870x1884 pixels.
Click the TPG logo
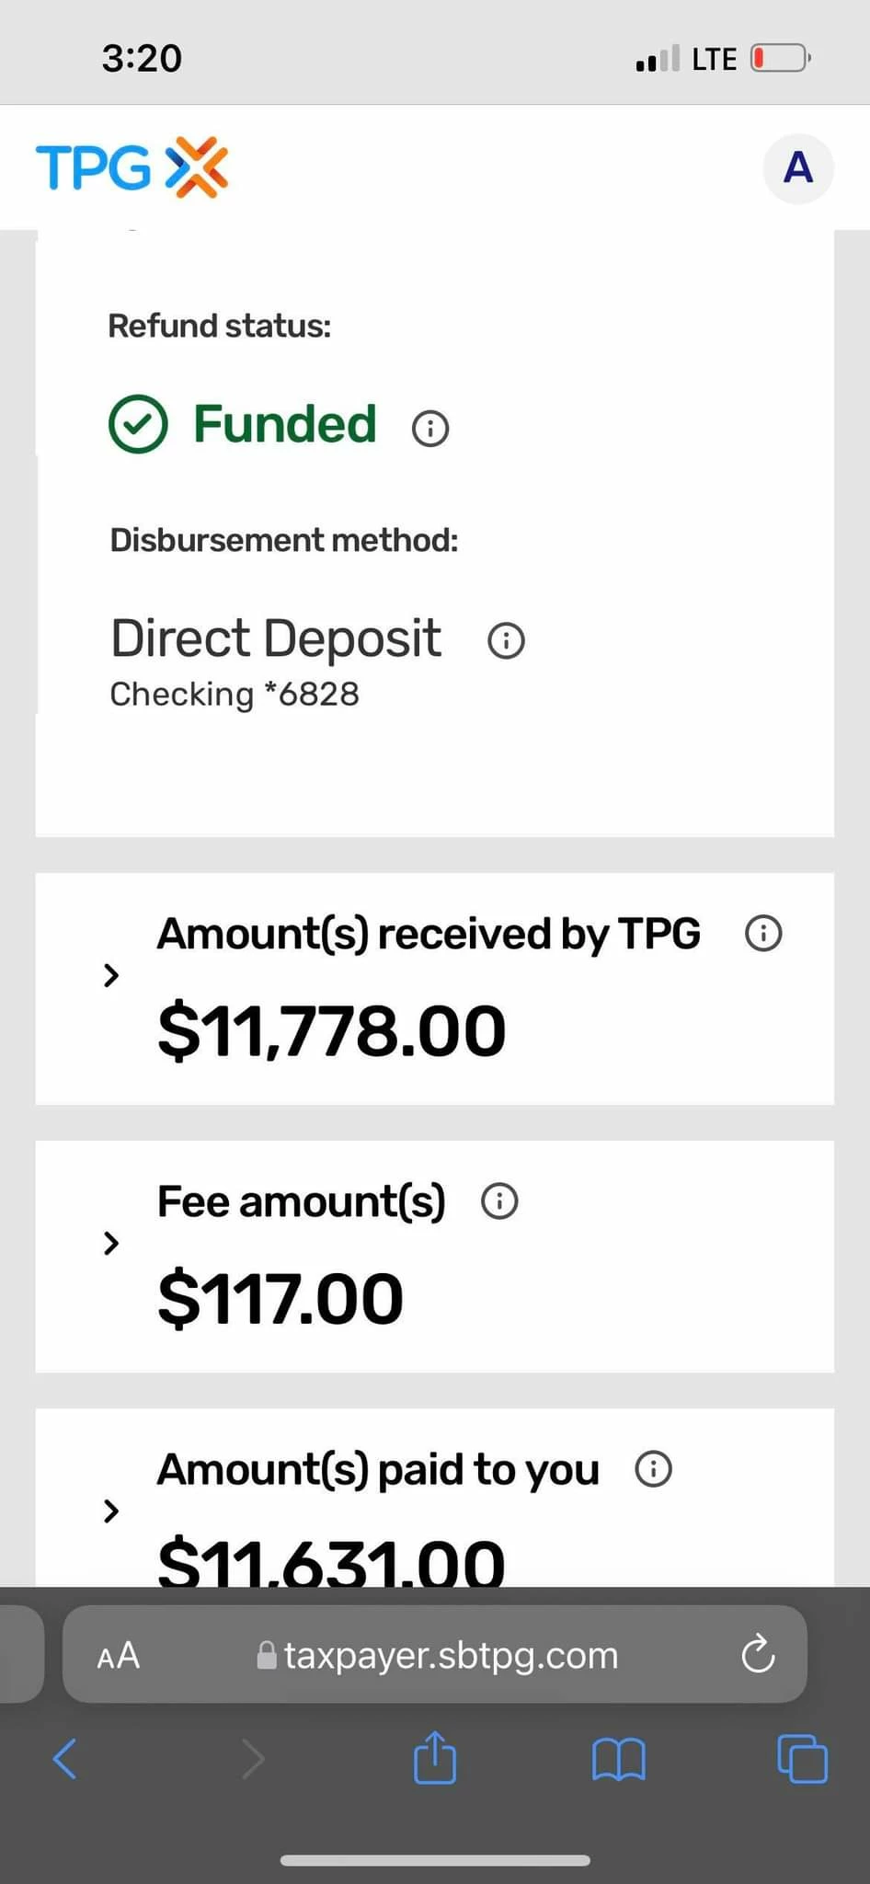(x=132, y=167)
